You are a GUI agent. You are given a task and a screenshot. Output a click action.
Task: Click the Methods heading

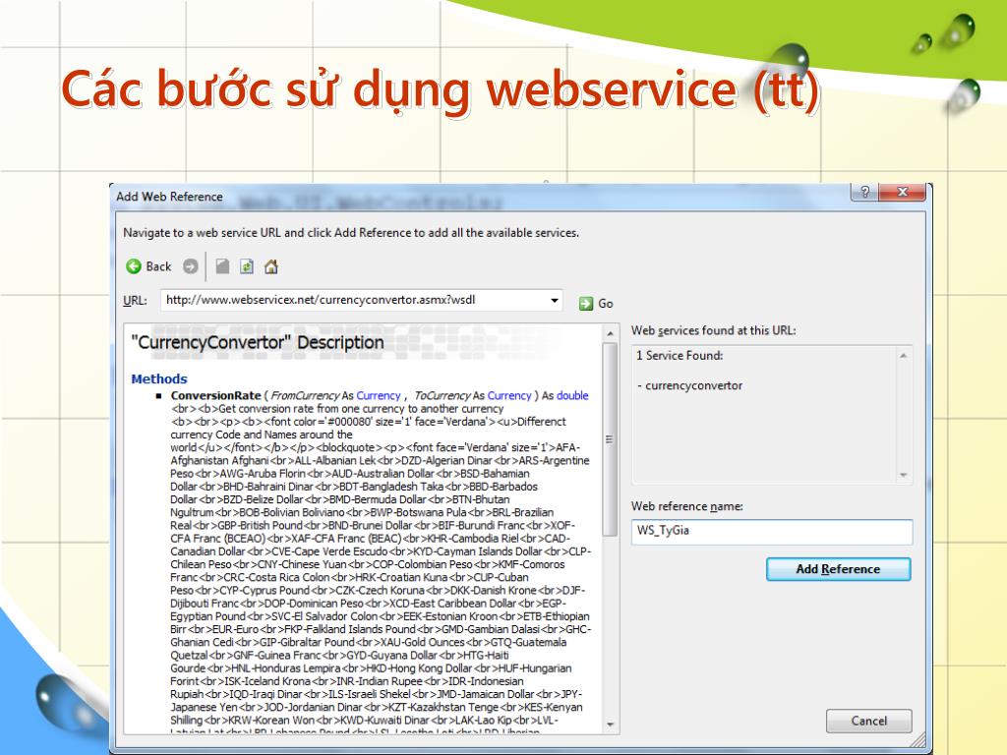point(159,378)
